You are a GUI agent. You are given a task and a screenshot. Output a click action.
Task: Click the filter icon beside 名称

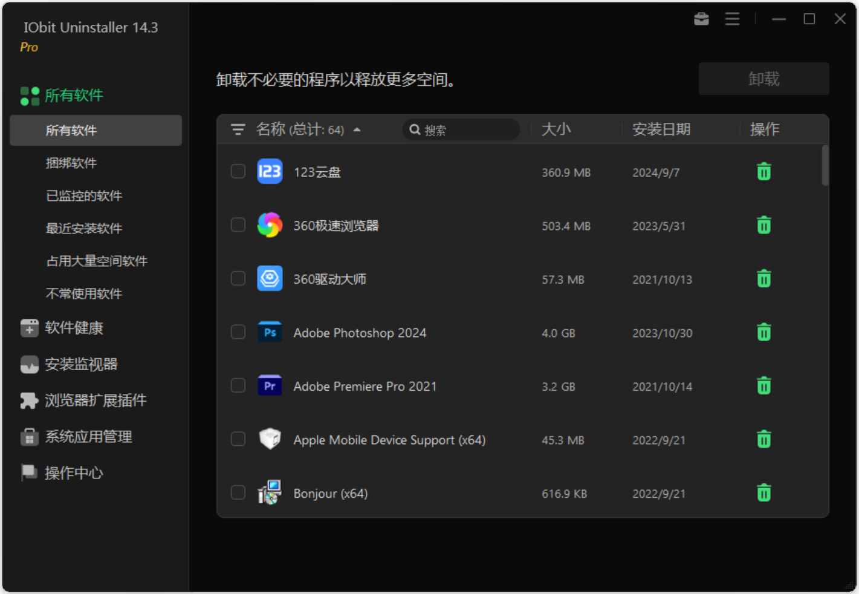[x=238, y=129]
